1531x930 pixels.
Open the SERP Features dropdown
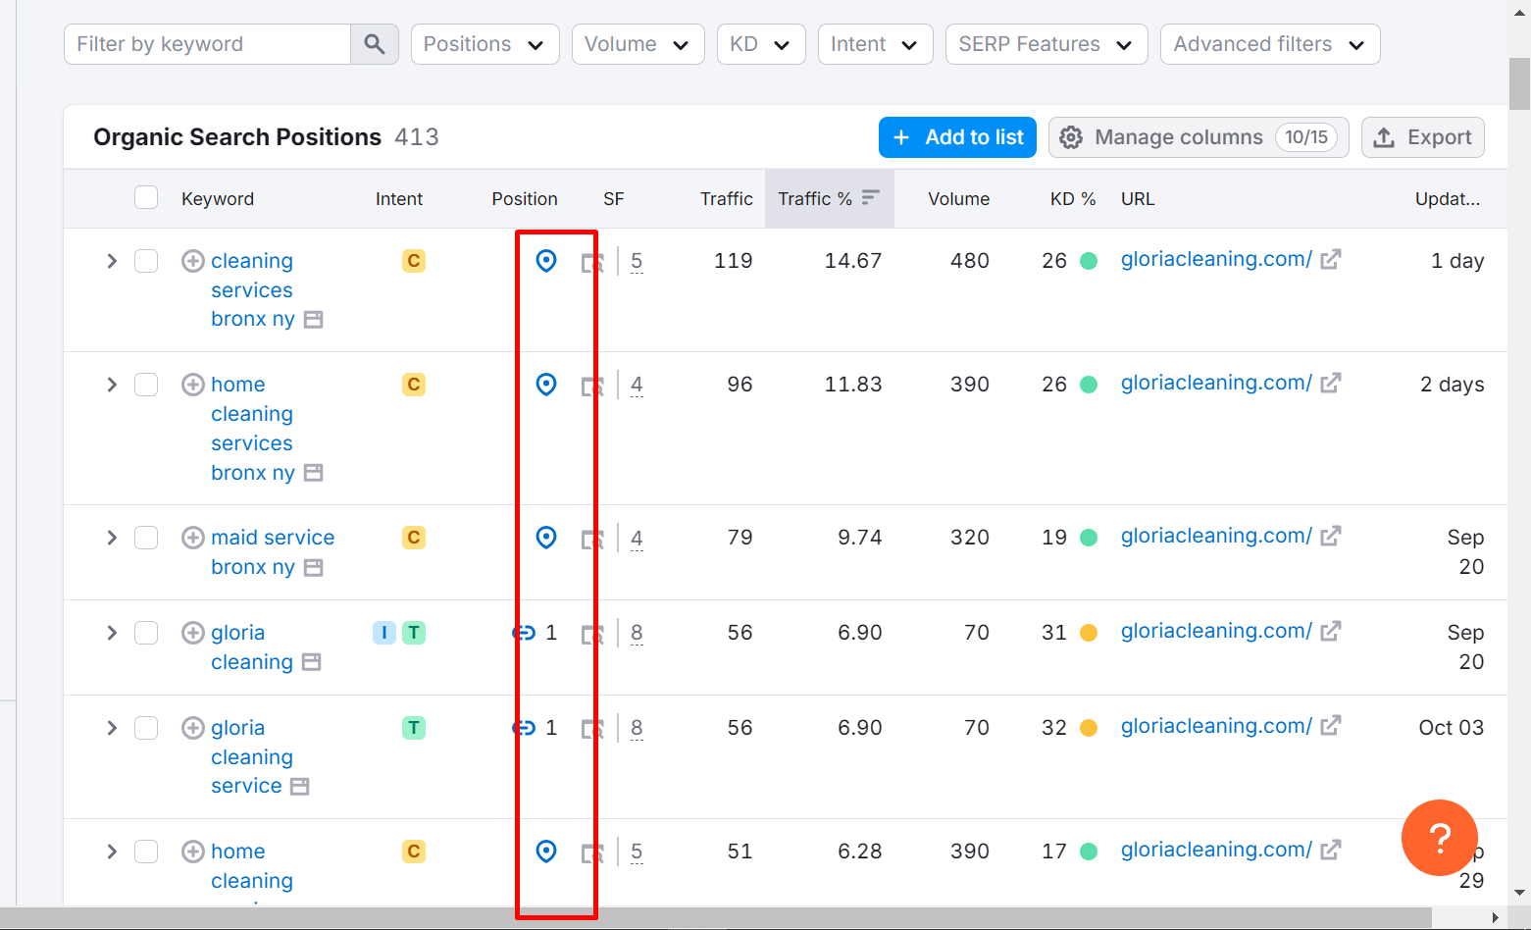coord(1046,44)
